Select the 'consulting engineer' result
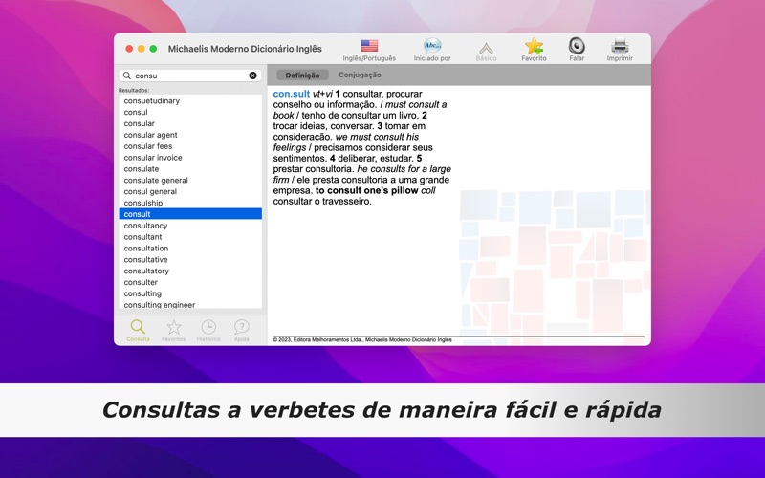Screen dimensions: 765x478 190,304
